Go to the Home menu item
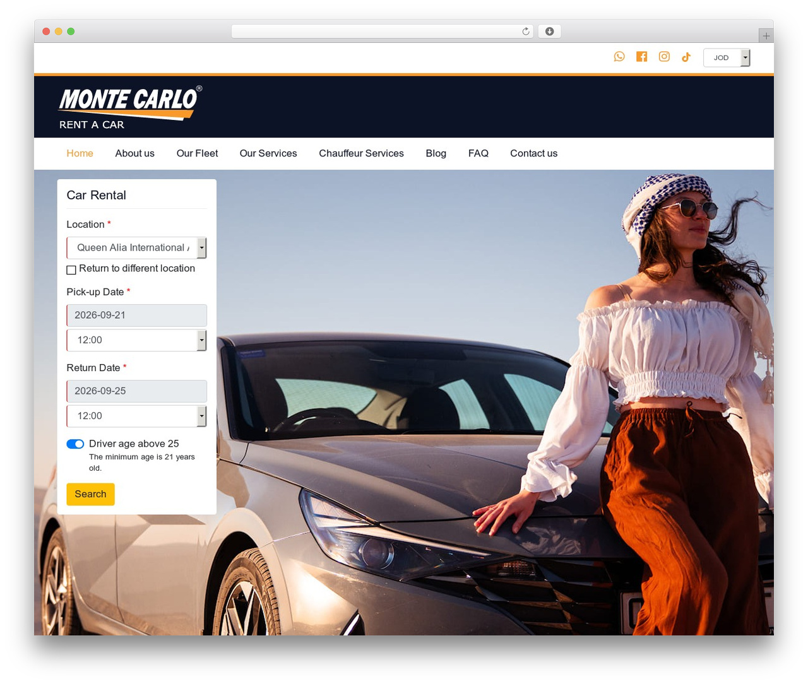Screen dimensions: 808x684 point(80,153)
